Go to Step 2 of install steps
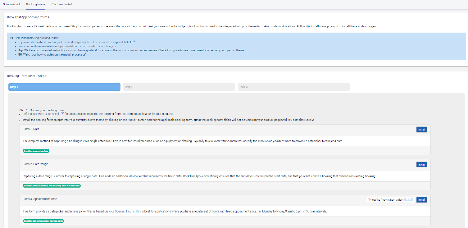 [x=179, y=87]
